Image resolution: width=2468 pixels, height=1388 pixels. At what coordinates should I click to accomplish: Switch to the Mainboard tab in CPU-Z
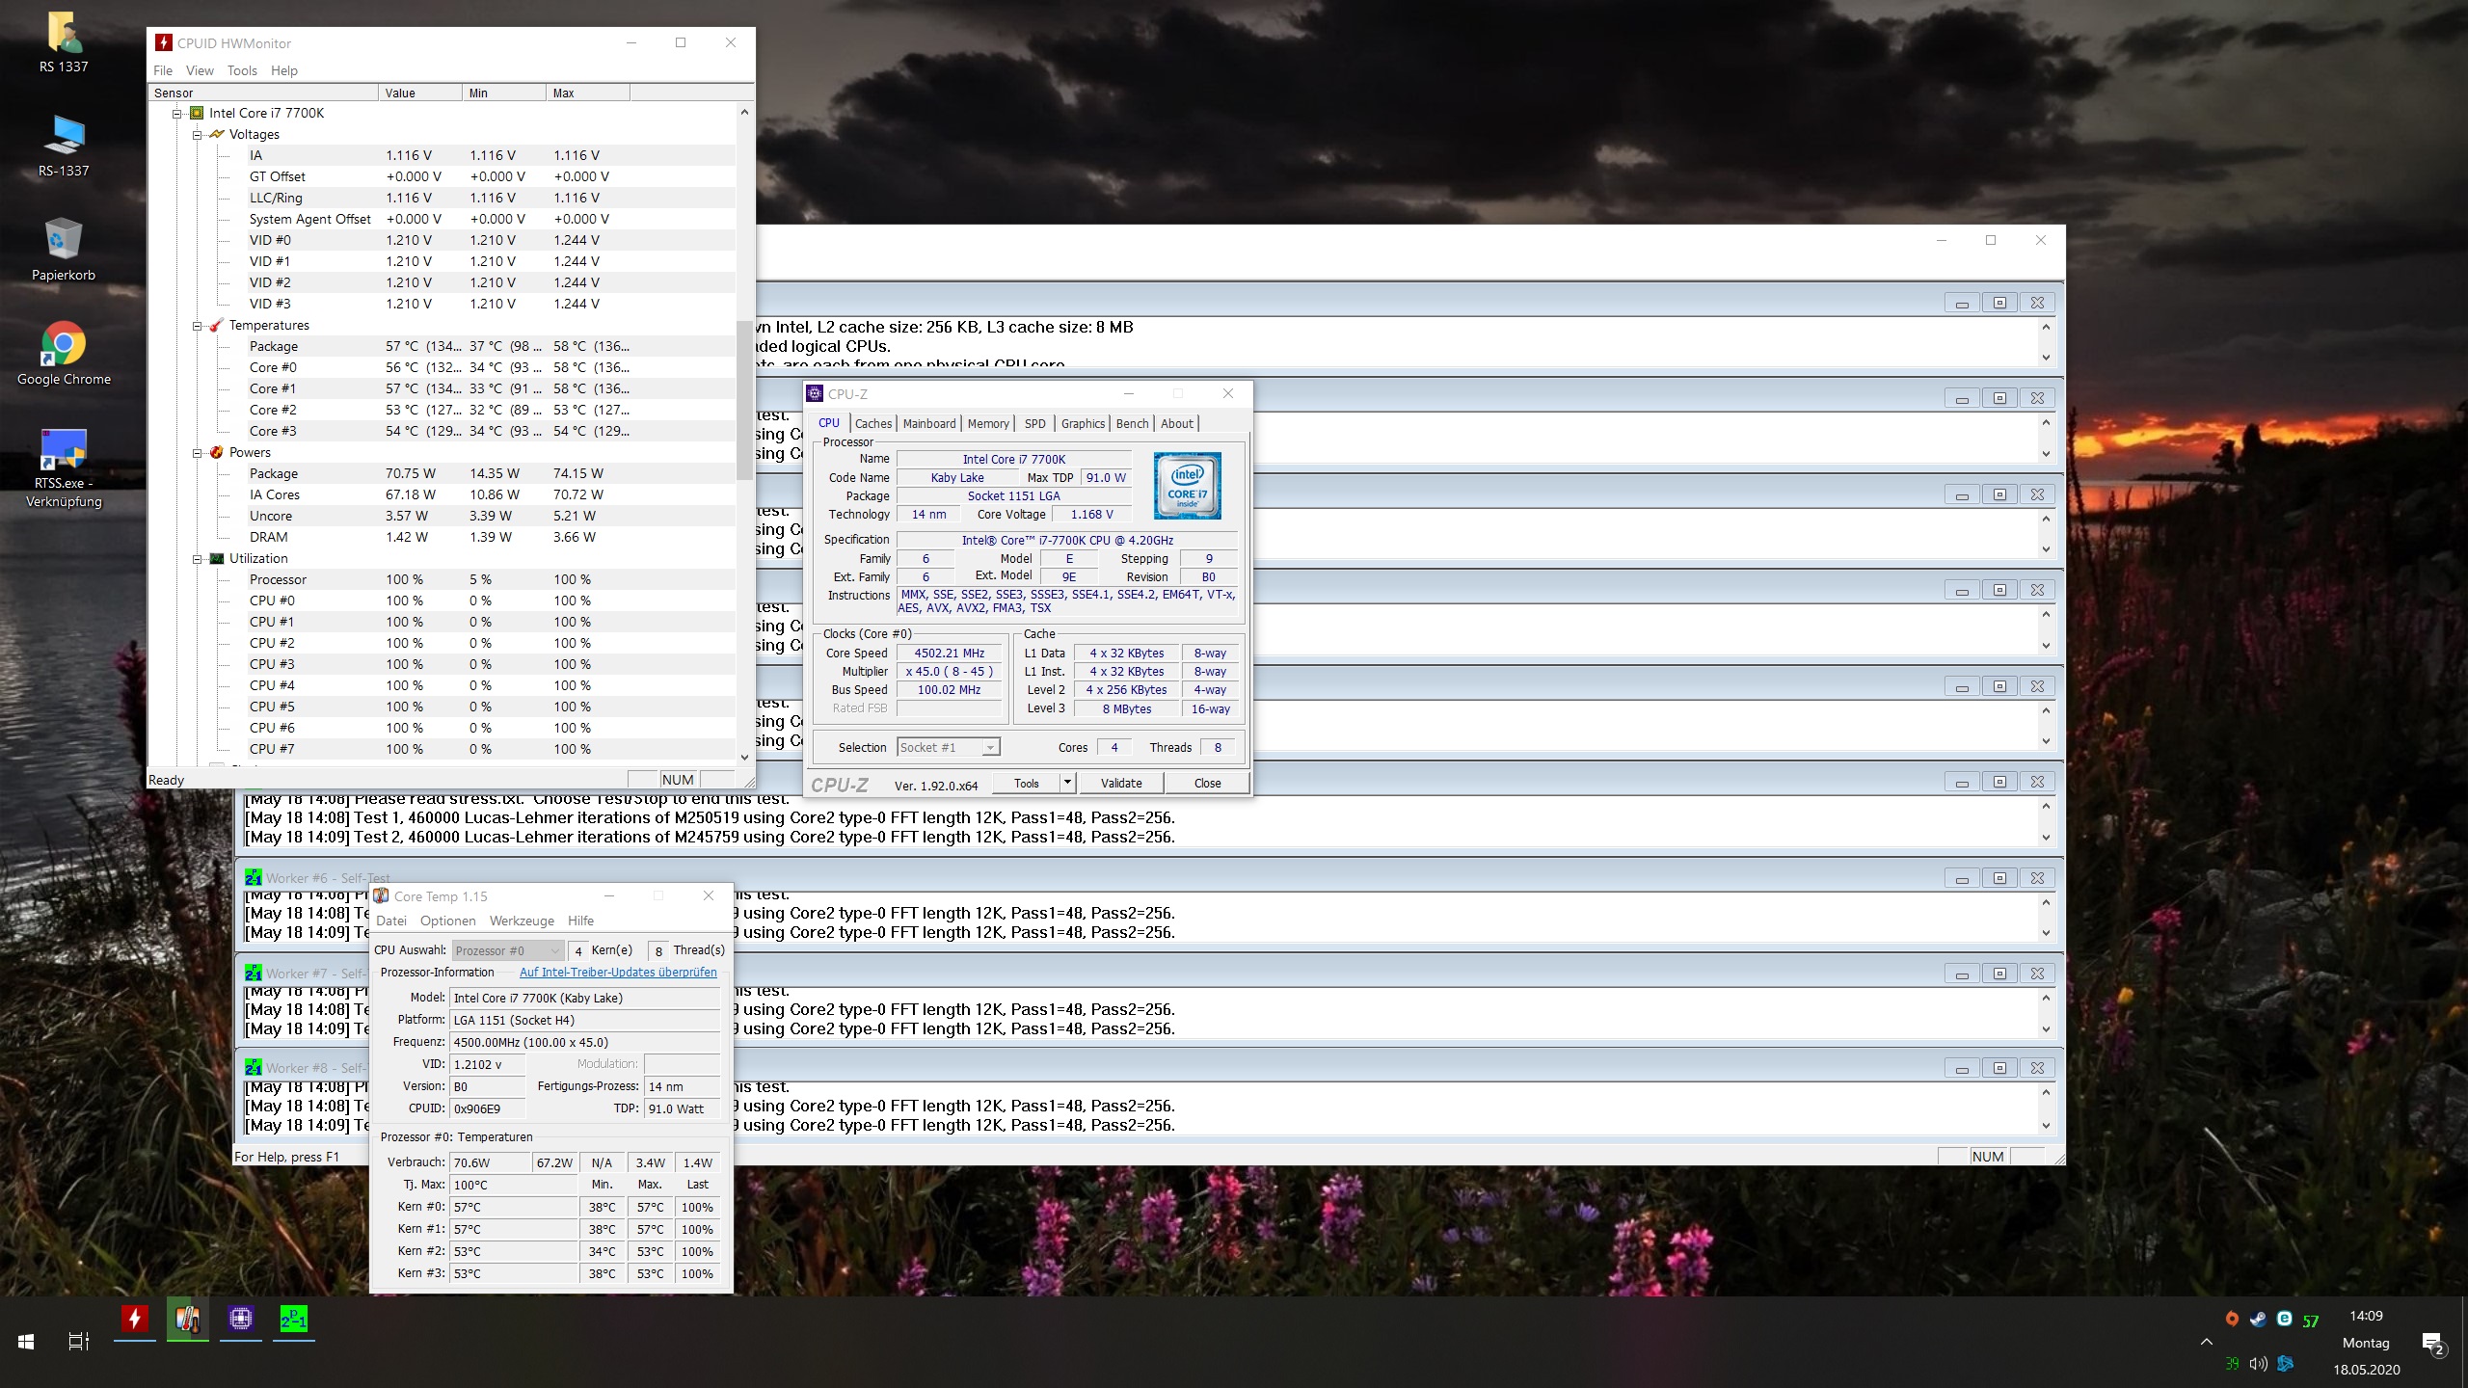(928, 423)
